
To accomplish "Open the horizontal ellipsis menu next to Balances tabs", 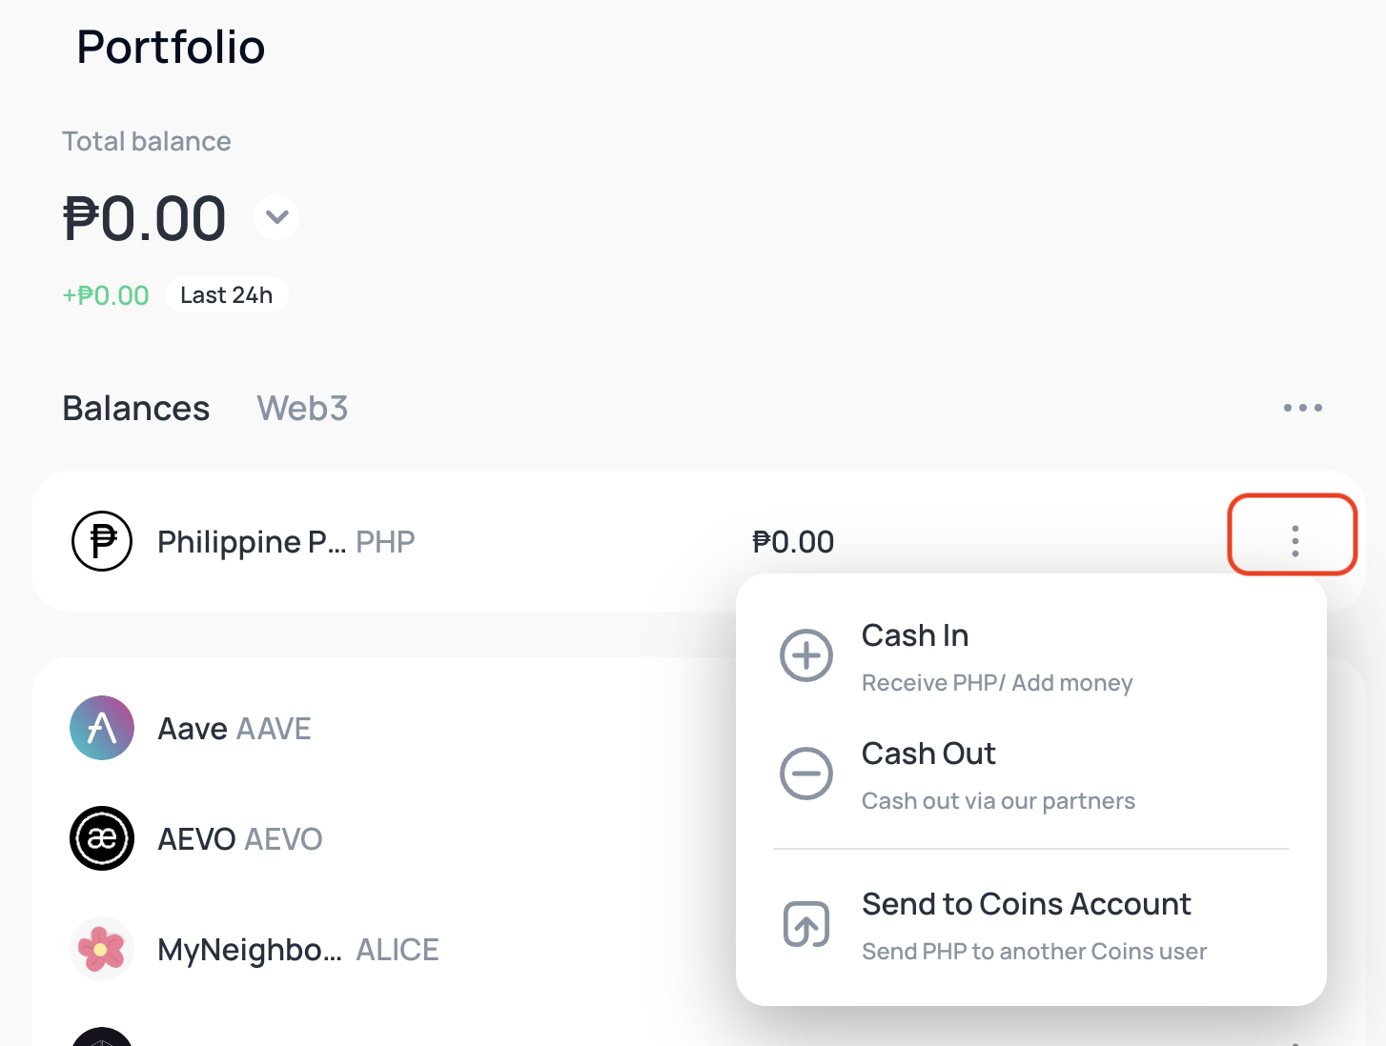I will (1302, 408).
